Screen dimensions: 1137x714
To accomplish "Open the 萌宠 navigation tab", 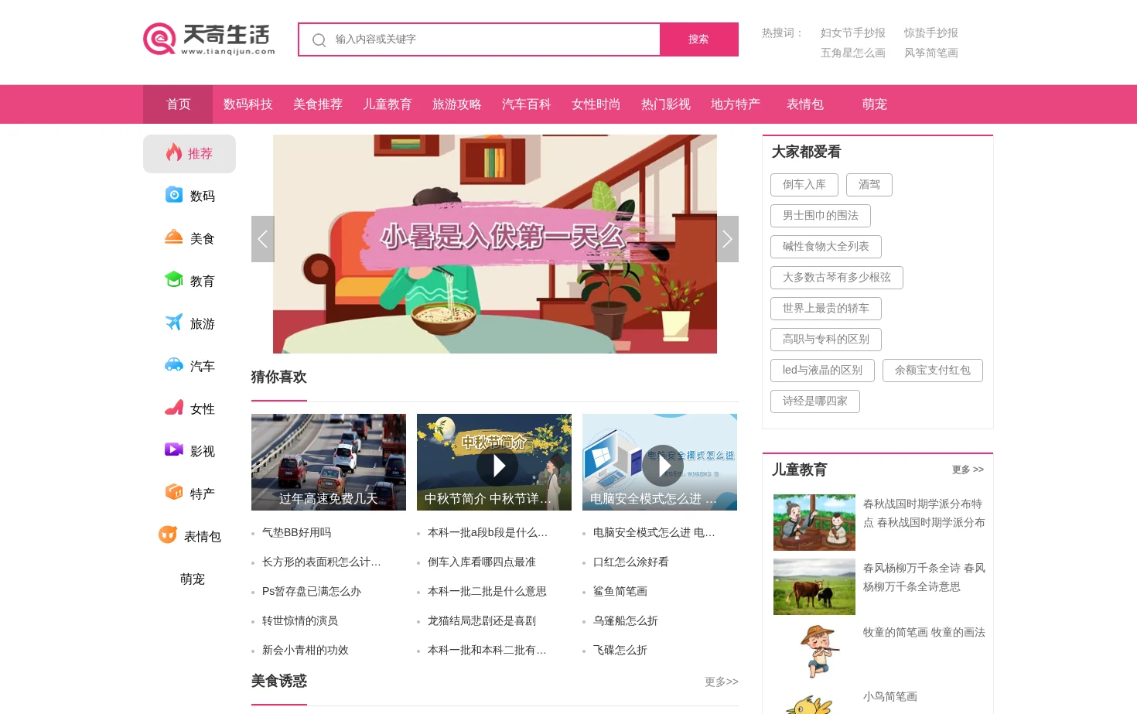I will (874, 104).
